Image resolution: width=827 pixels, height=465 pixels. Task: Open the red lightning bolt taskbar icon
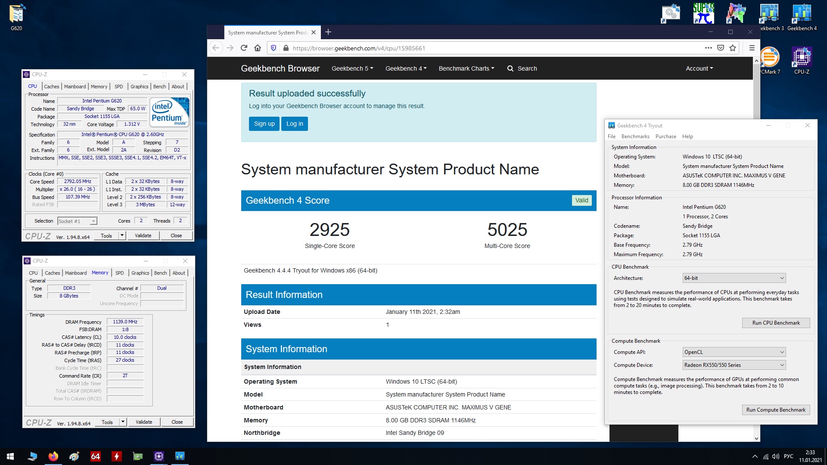click(116, 456)
